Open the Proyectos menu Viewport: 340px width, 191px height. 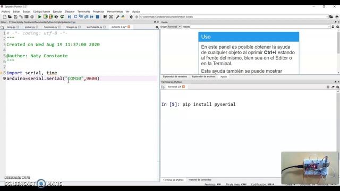pyautogui.click(x=98, y=12)
